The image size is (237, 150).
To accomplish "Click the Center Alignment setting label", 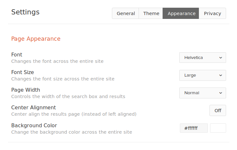I will (33, 107).
